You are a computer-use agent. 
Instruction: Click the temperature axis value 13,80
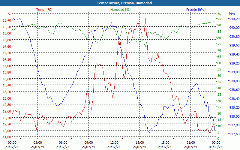tap(7, 72)
